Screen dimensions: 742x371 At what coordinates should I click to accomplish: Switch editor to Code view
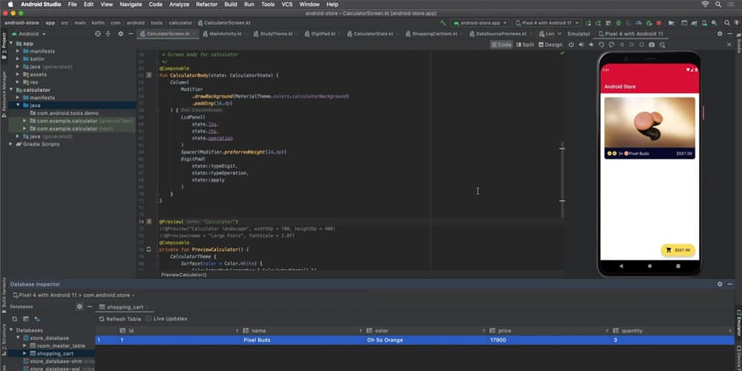(501, 45)
